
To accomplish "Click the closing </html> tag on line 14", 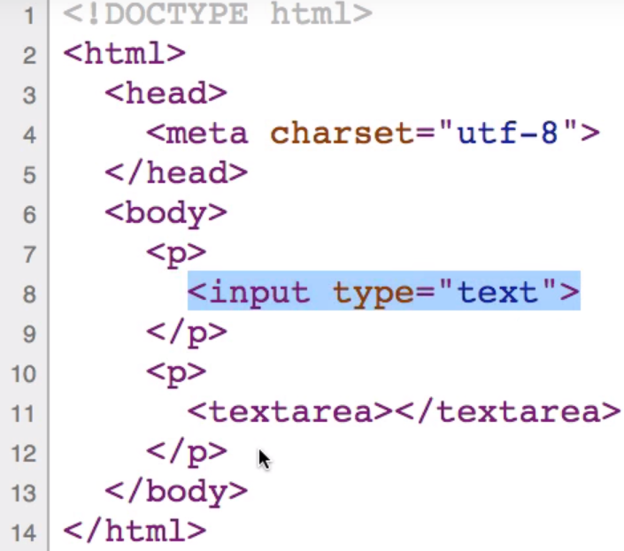I will click(135, 532).
